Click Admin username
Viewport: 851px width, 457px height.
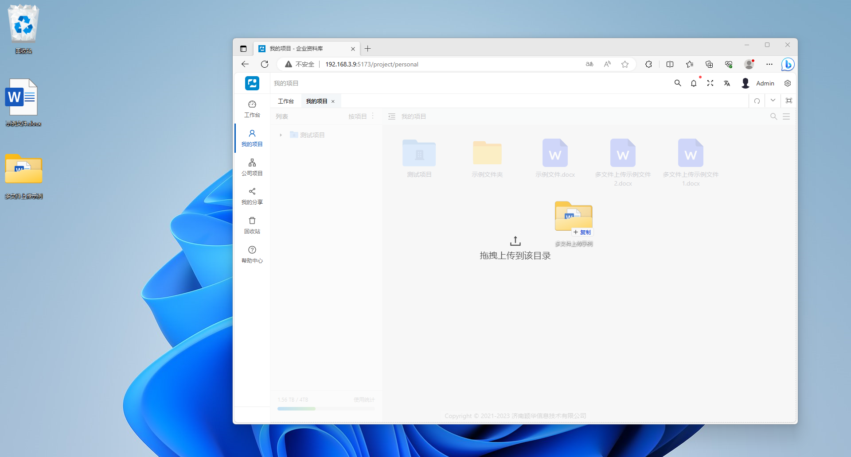pyautogui.click(x=765, y=83)
